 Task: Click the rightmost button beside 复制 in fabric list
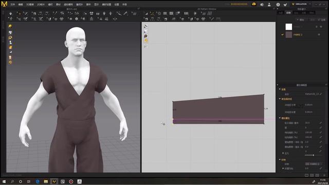pyautogui.click(x=322, y=20)
